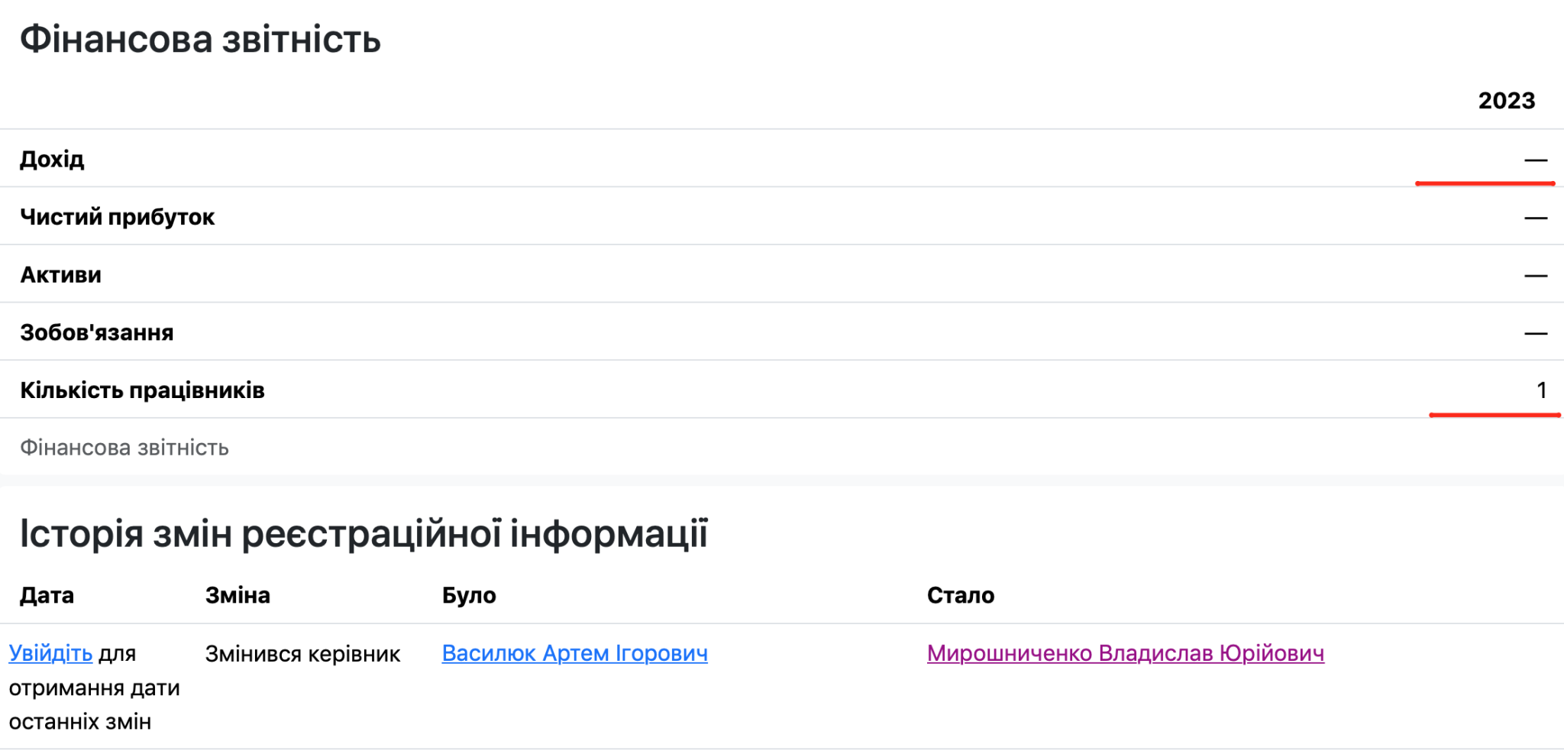The width and height of the screenshot is (1564, 751).
Task: Select the Кількість працівників row label
Action: tap(142, 390)
